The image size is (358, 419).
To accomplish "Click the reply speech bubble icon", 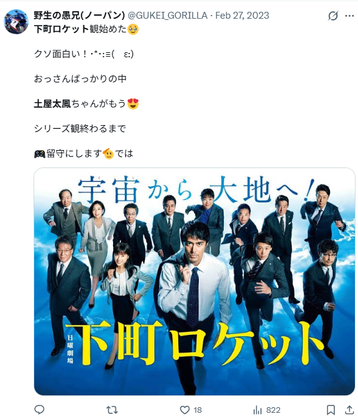I will [x=40, y=410].
